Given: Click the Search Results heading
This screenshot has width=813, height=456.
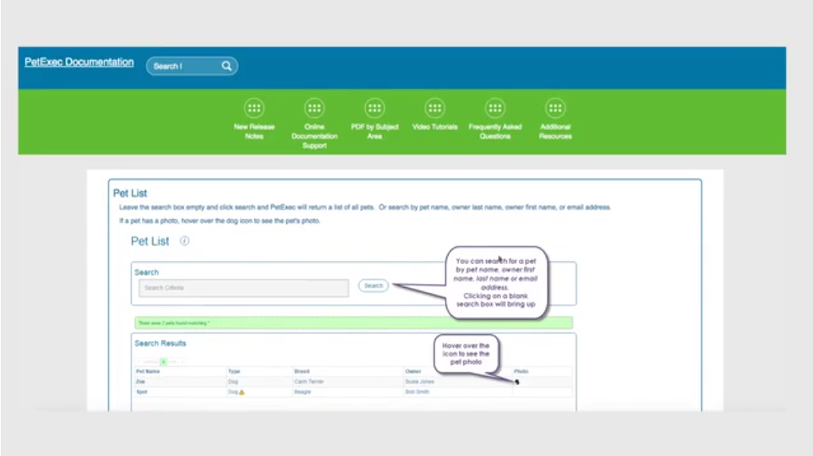Looking at the screenshot, I should (x=160, y=344).
